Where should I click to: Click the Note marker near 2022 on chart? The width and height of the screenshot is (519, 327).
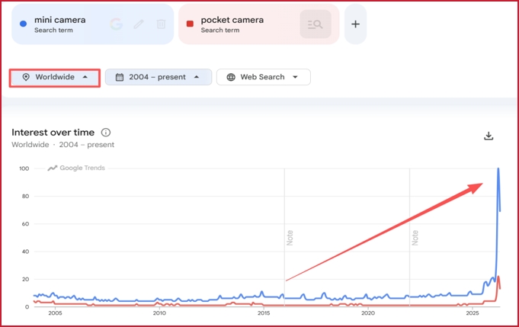click(415, 238)
